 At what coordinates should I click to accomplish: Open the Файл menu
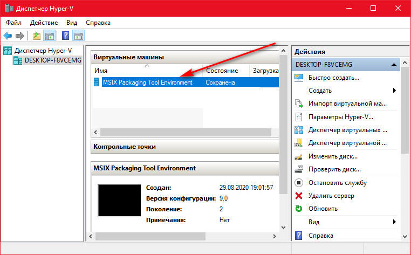(x=13, y=23)
